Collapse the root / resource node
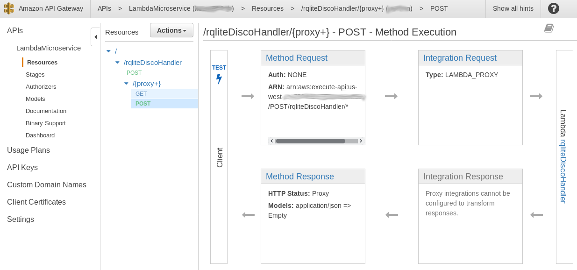Image resolution: width=577 pixels, height=270 pixels. (x=109, y=51)
